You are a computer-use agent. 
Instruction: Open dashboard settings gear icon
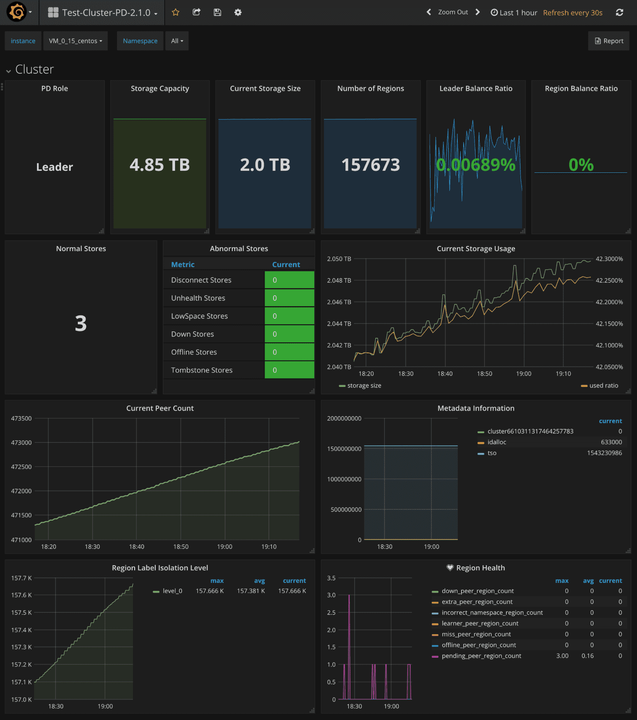238,12
